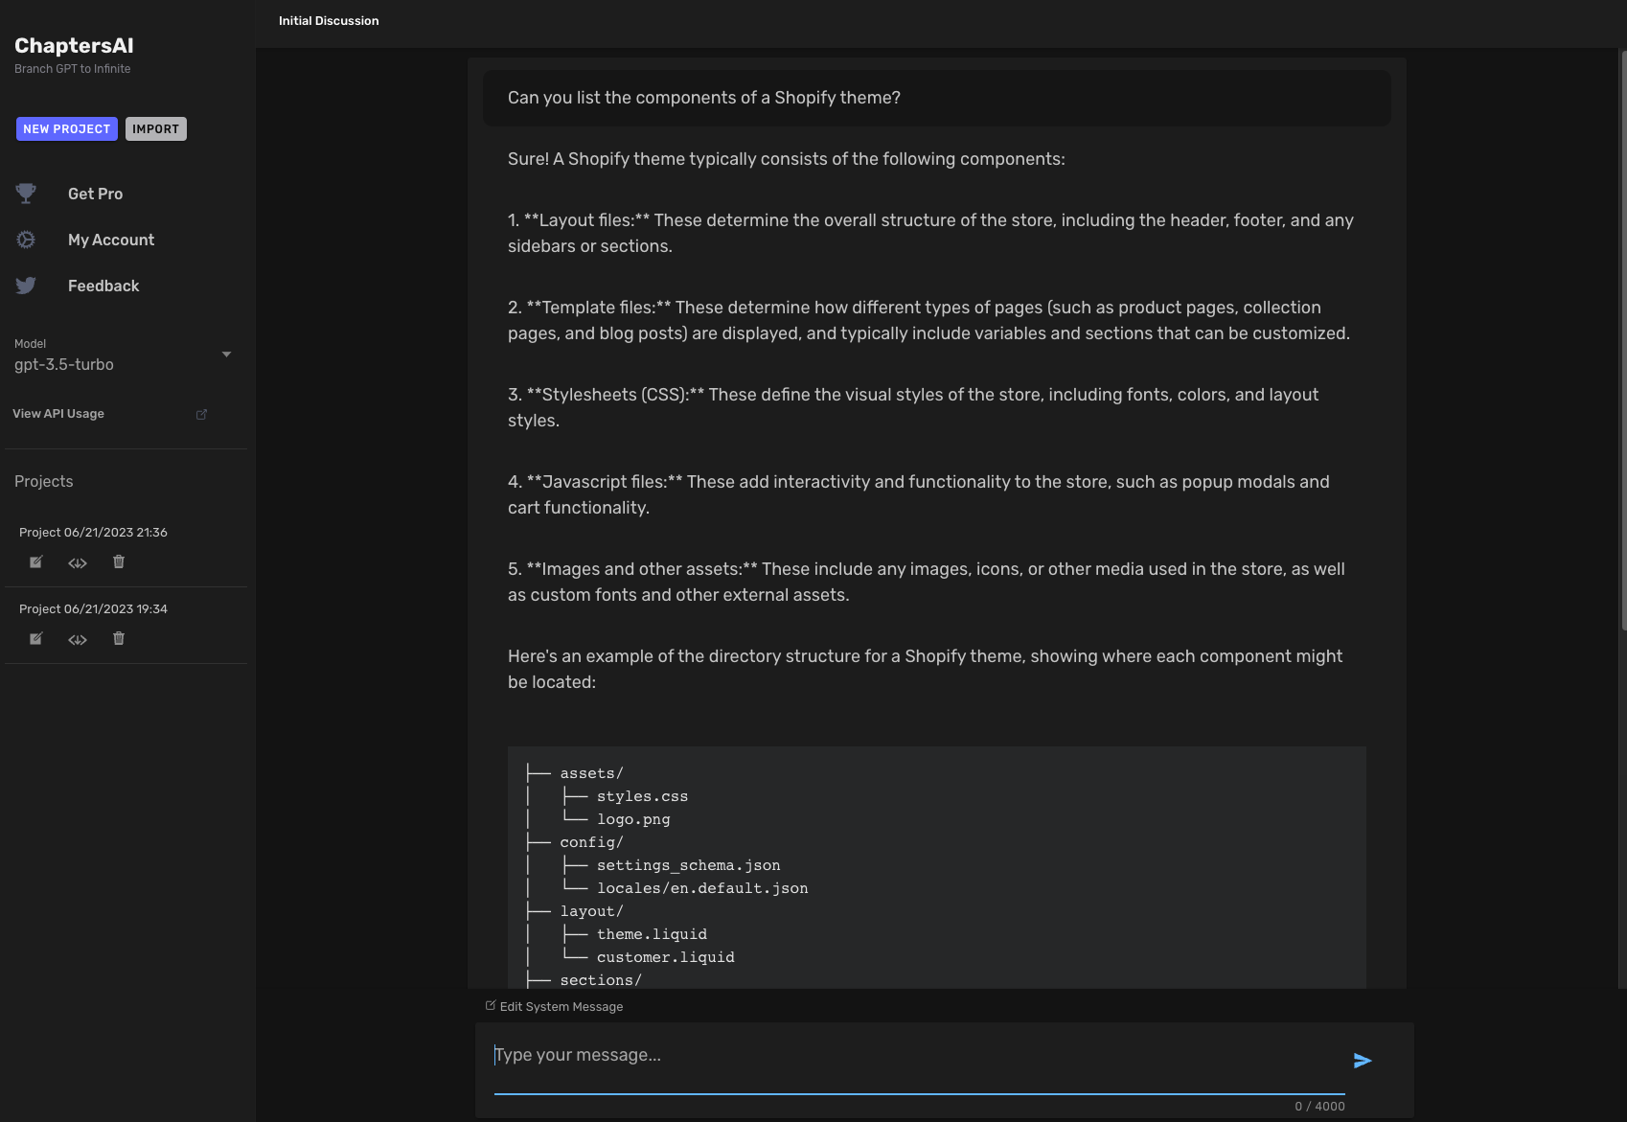The image size is (1627, 1122).
Task: Open Project 06/21/2023 21:36
Action: (x=93, y=532)
